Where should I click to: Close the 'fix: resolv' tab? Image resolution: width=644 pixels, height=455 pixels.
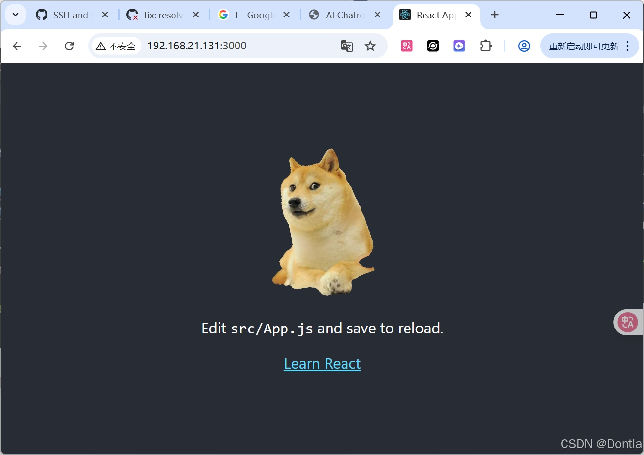[x=196, y=15]
